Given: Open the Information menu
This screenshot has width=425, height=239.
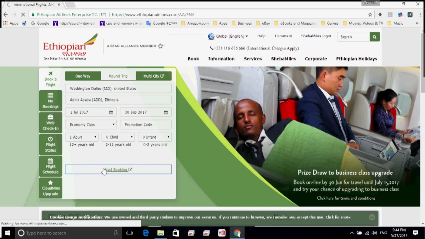Looking at the screenshot, I should point(221,59).
